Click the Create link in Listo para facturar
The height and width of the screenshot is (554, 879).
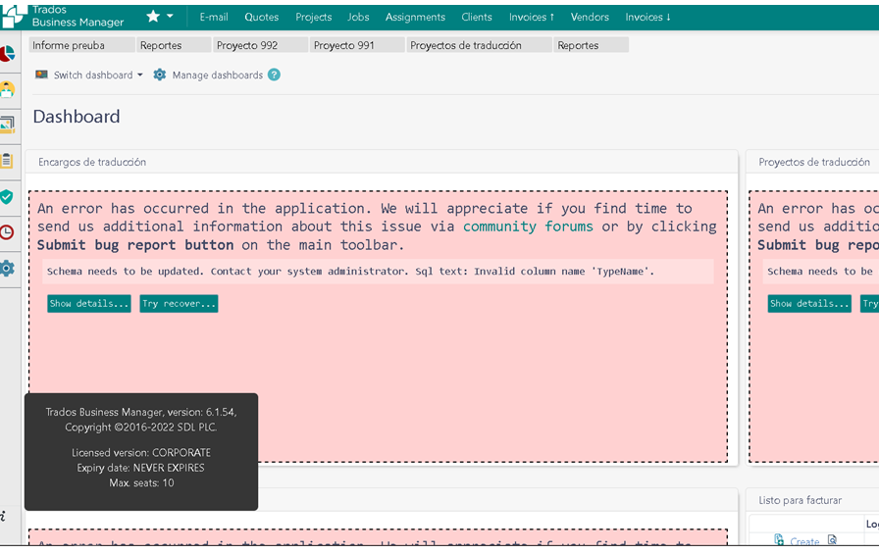click(804, 541)
